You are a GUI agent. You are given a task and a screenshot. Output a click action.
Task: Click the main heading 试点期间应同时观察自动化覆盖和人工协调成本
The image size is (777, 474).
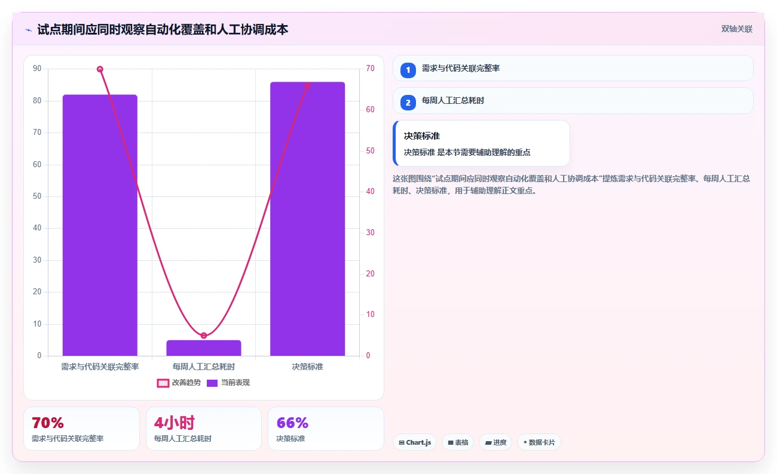click(163, 29)
